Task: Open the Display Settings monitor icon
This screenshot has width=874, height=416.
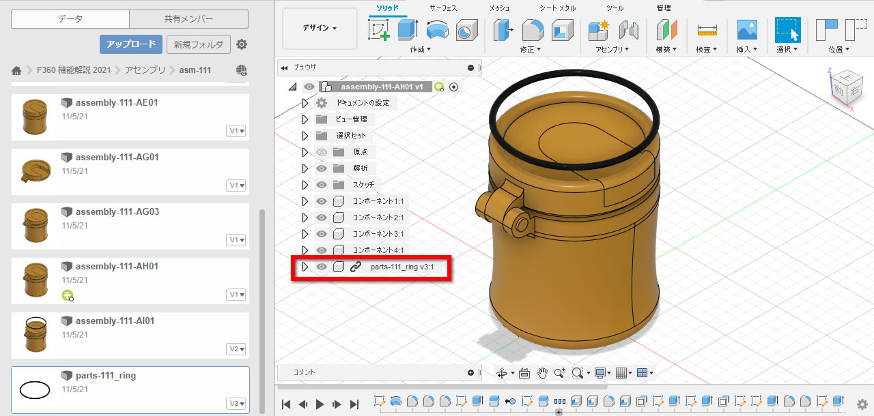Action: point(602,373)
